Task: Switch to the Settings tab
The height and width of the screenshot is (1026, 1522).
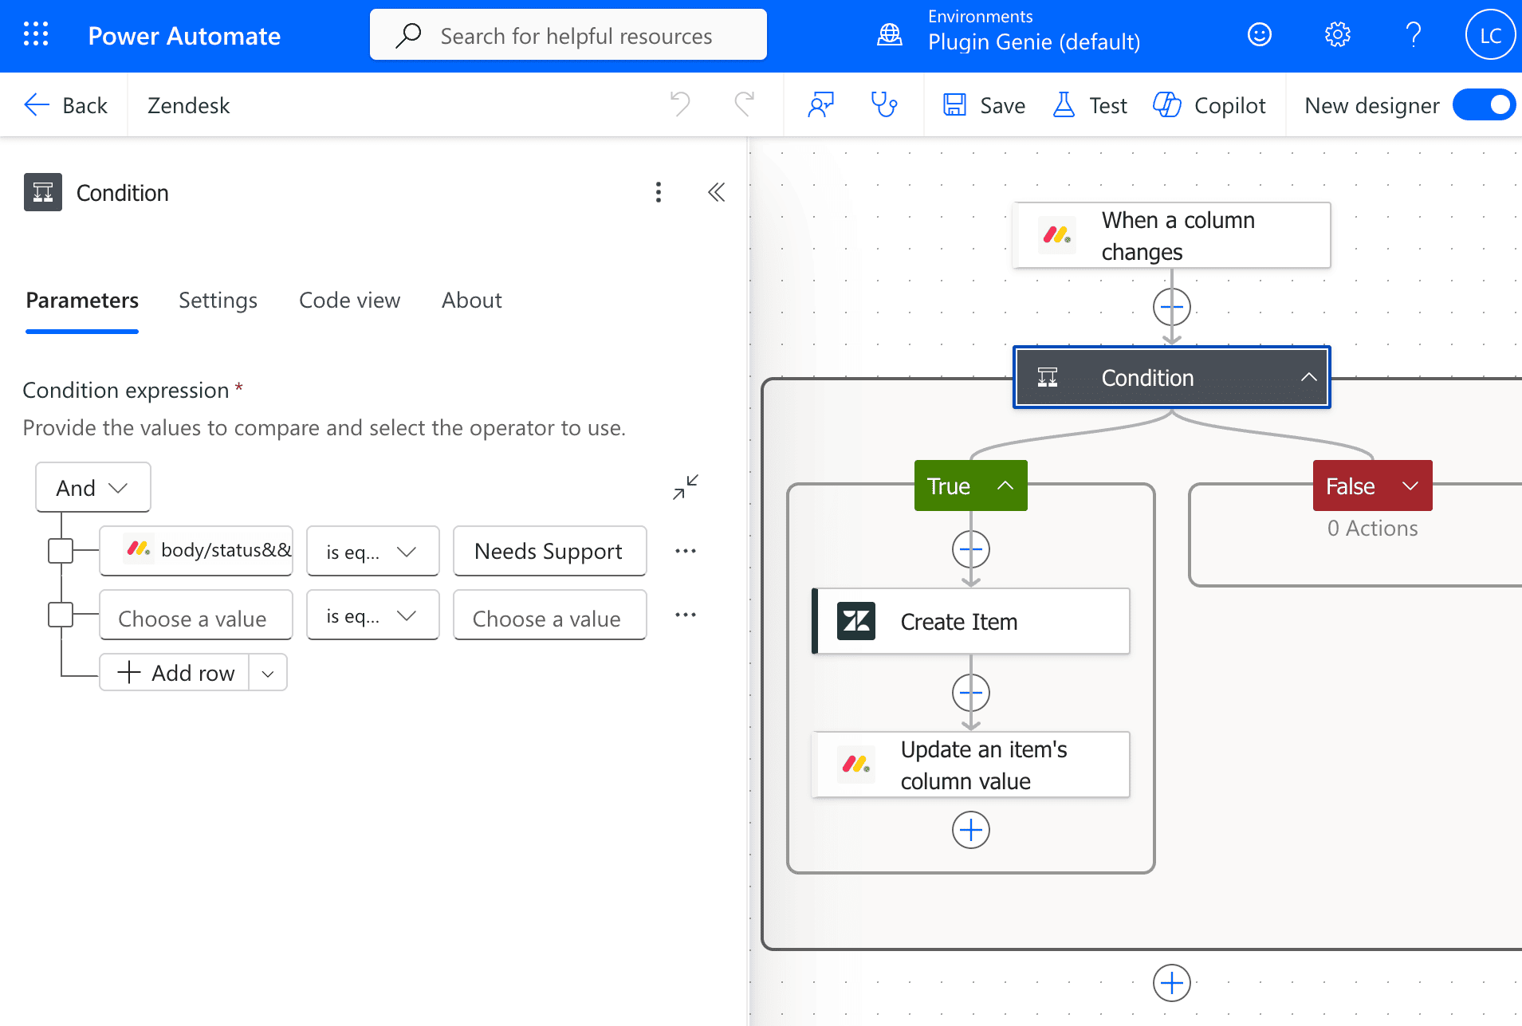Action: 218,301
